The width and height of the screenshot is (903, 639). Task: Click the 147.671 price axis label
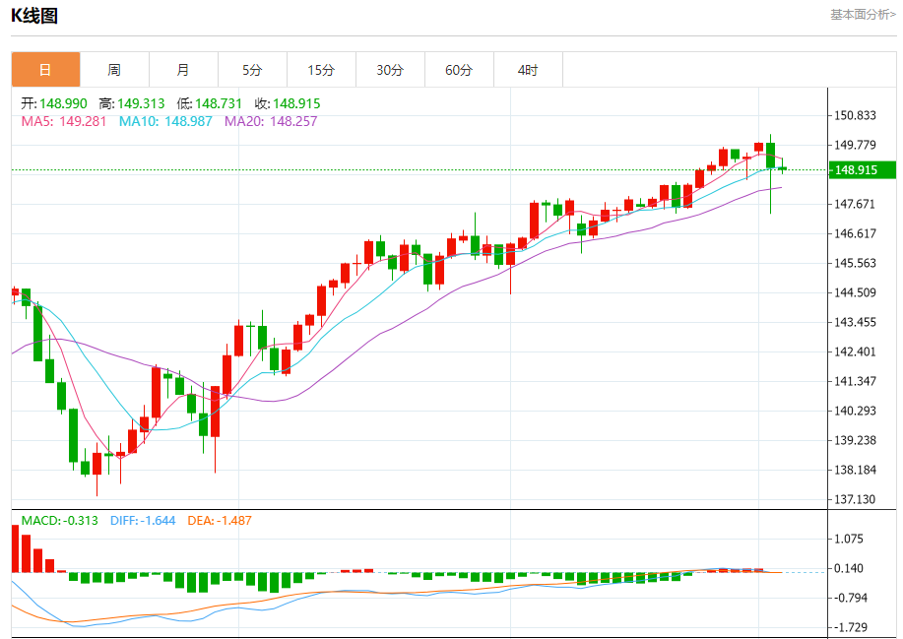tap(855, 204)
